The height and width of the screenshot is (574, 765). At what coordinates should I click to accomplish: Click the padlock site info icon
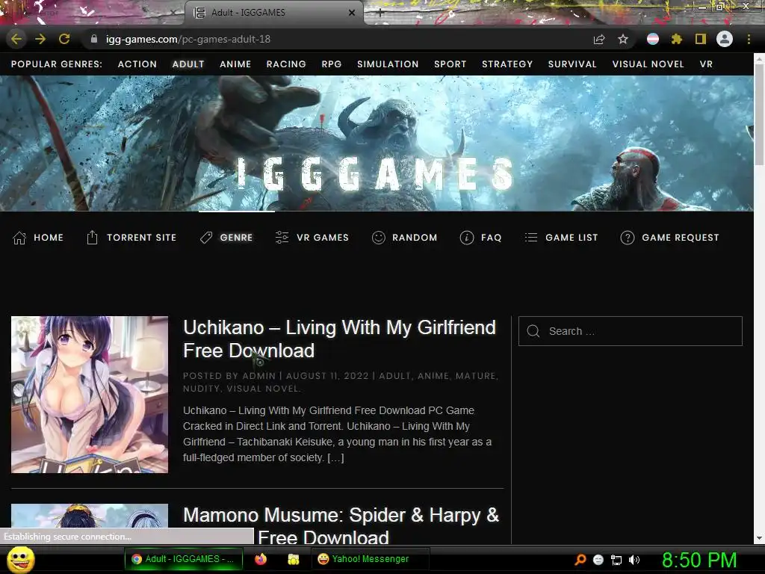[94, 39]
